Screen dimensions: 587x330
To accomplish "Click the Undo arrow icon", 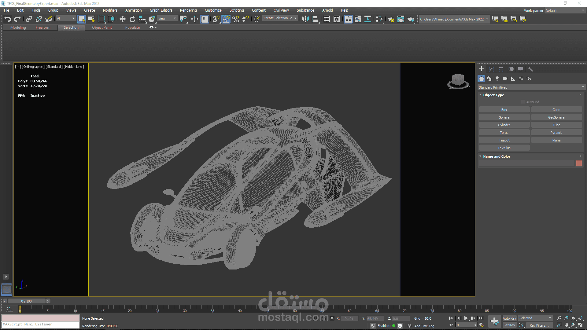I will [x=8, y=19].
